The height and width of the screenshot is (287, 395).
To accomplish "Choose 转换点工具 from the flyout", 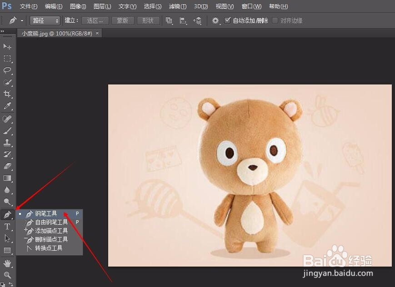I will click(x=49, y=248).
